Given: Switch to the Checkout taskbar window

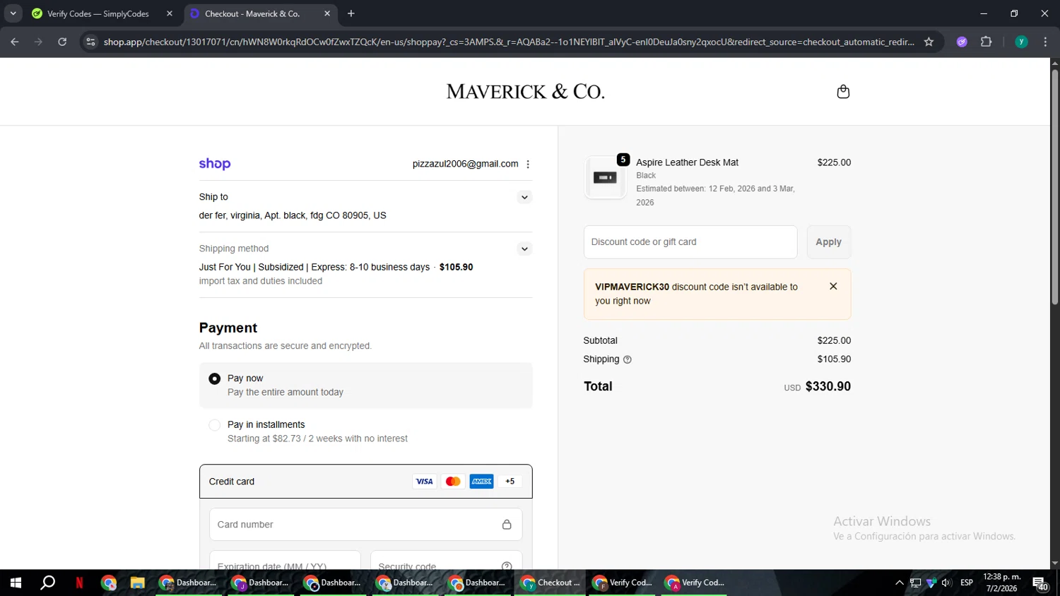Looking at the screenshot, I should [550, 583].
